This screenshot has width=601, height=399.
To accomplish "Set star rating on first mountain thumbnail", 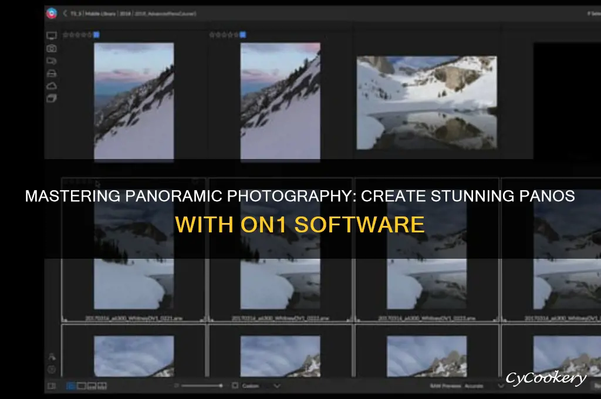I will pyautogui.click(x=77, y=35).
